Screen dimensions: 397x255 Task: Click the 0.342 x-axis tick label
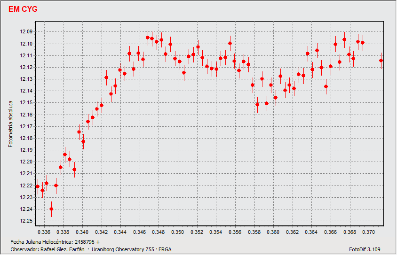click(x=101, y=232)
